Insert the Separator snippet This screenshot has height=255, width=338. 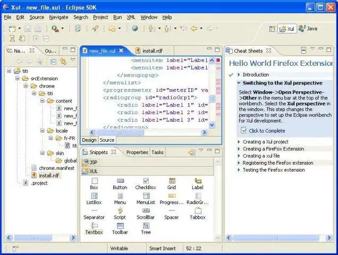(94, 214)
